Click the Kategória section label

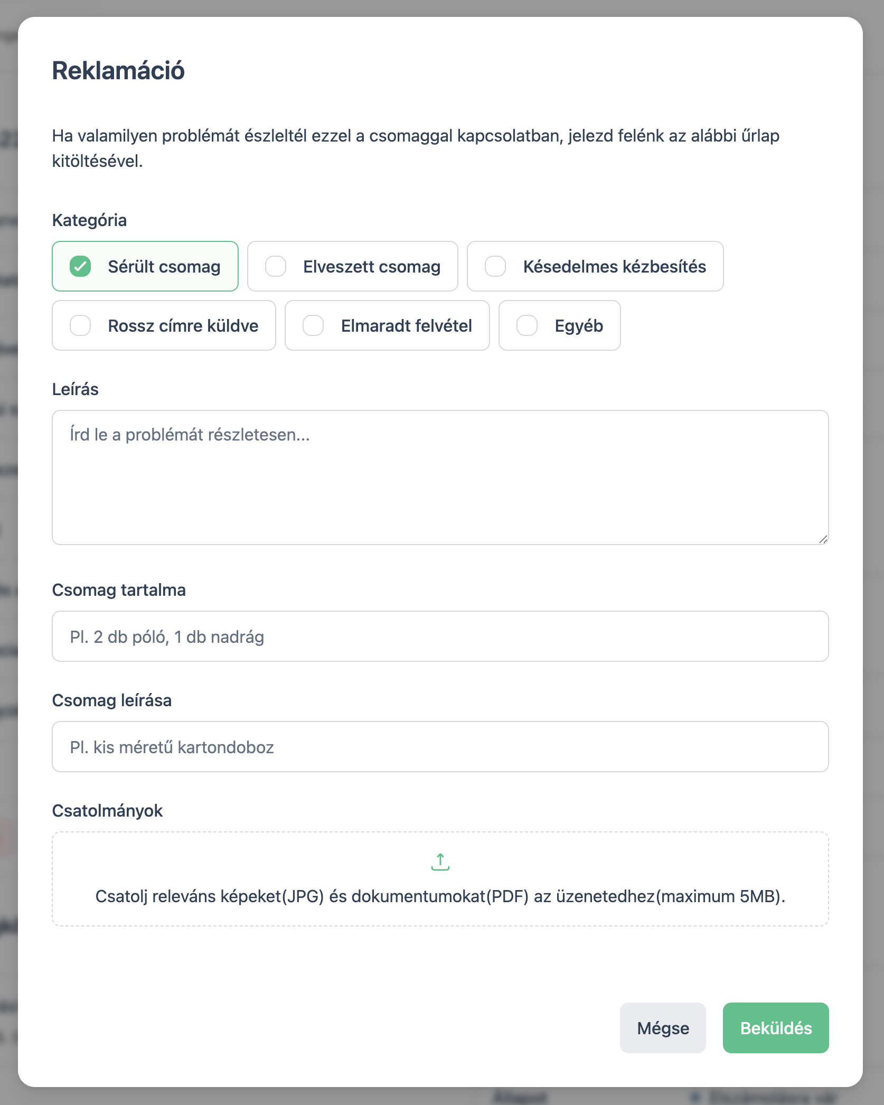pyautogui.click(x=89, y=220)
